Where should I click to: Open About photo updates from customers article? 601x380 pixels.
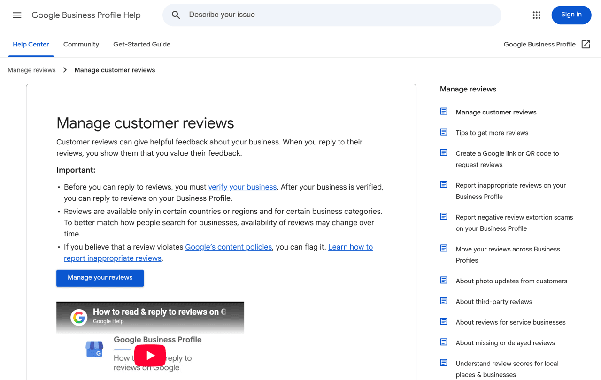point(511,281)
